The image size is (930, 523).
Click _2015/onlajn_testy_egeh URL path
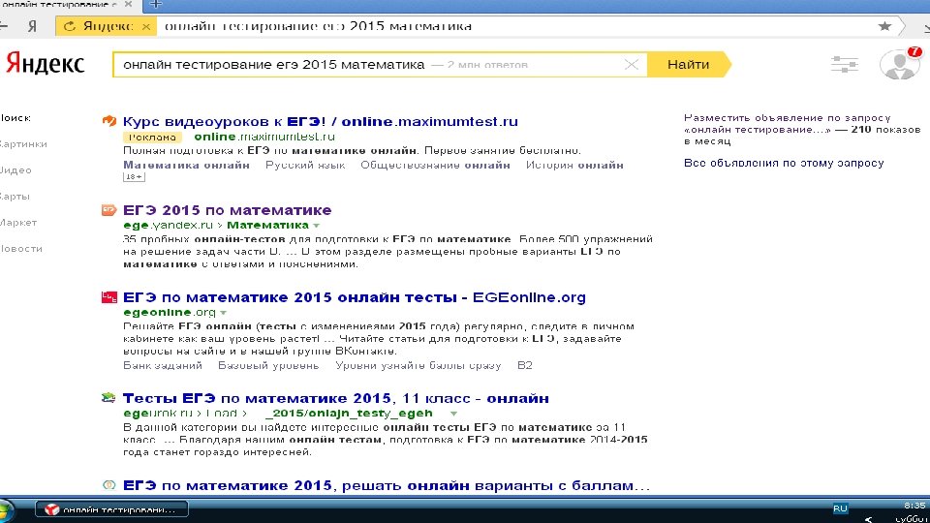click(x=349, y=414)
